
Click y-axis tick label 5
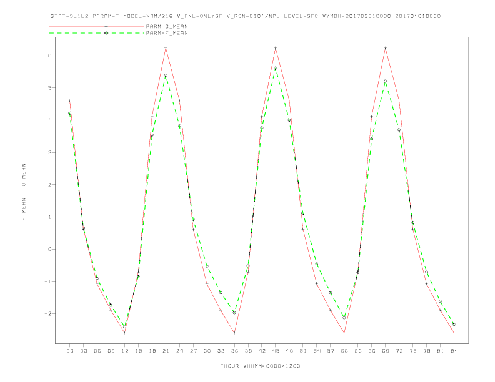tap(49, 88)
